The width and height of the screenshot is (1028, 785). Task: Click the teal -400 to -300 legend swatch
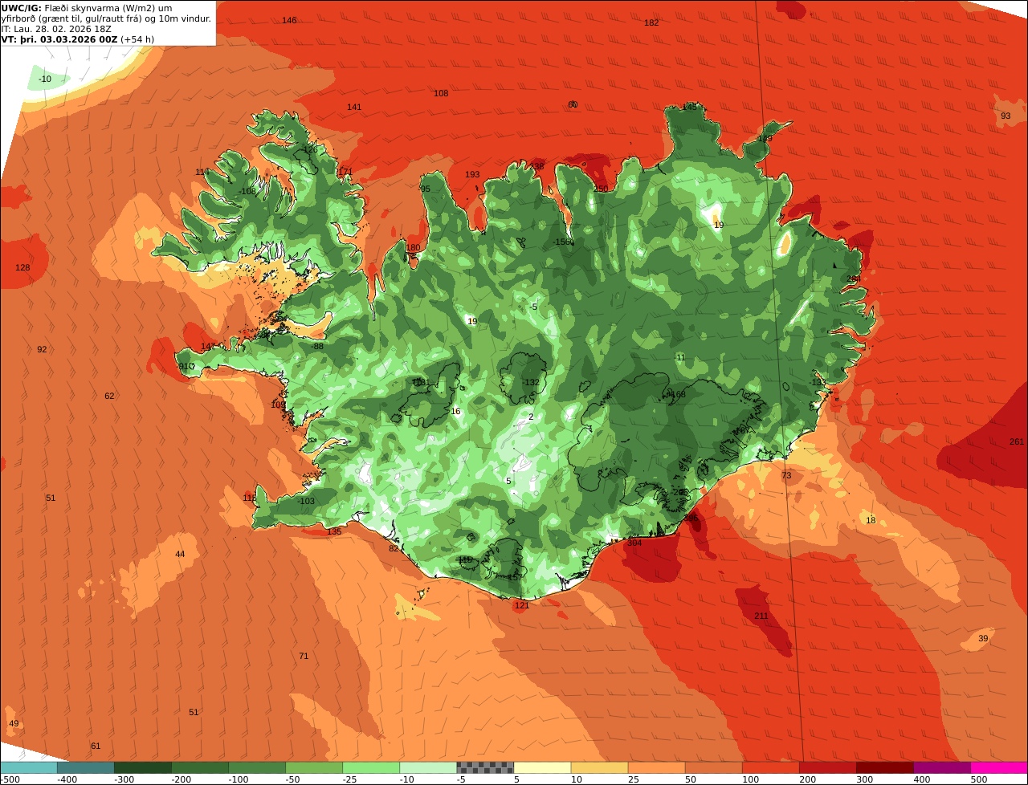click(x=86, y=767)
